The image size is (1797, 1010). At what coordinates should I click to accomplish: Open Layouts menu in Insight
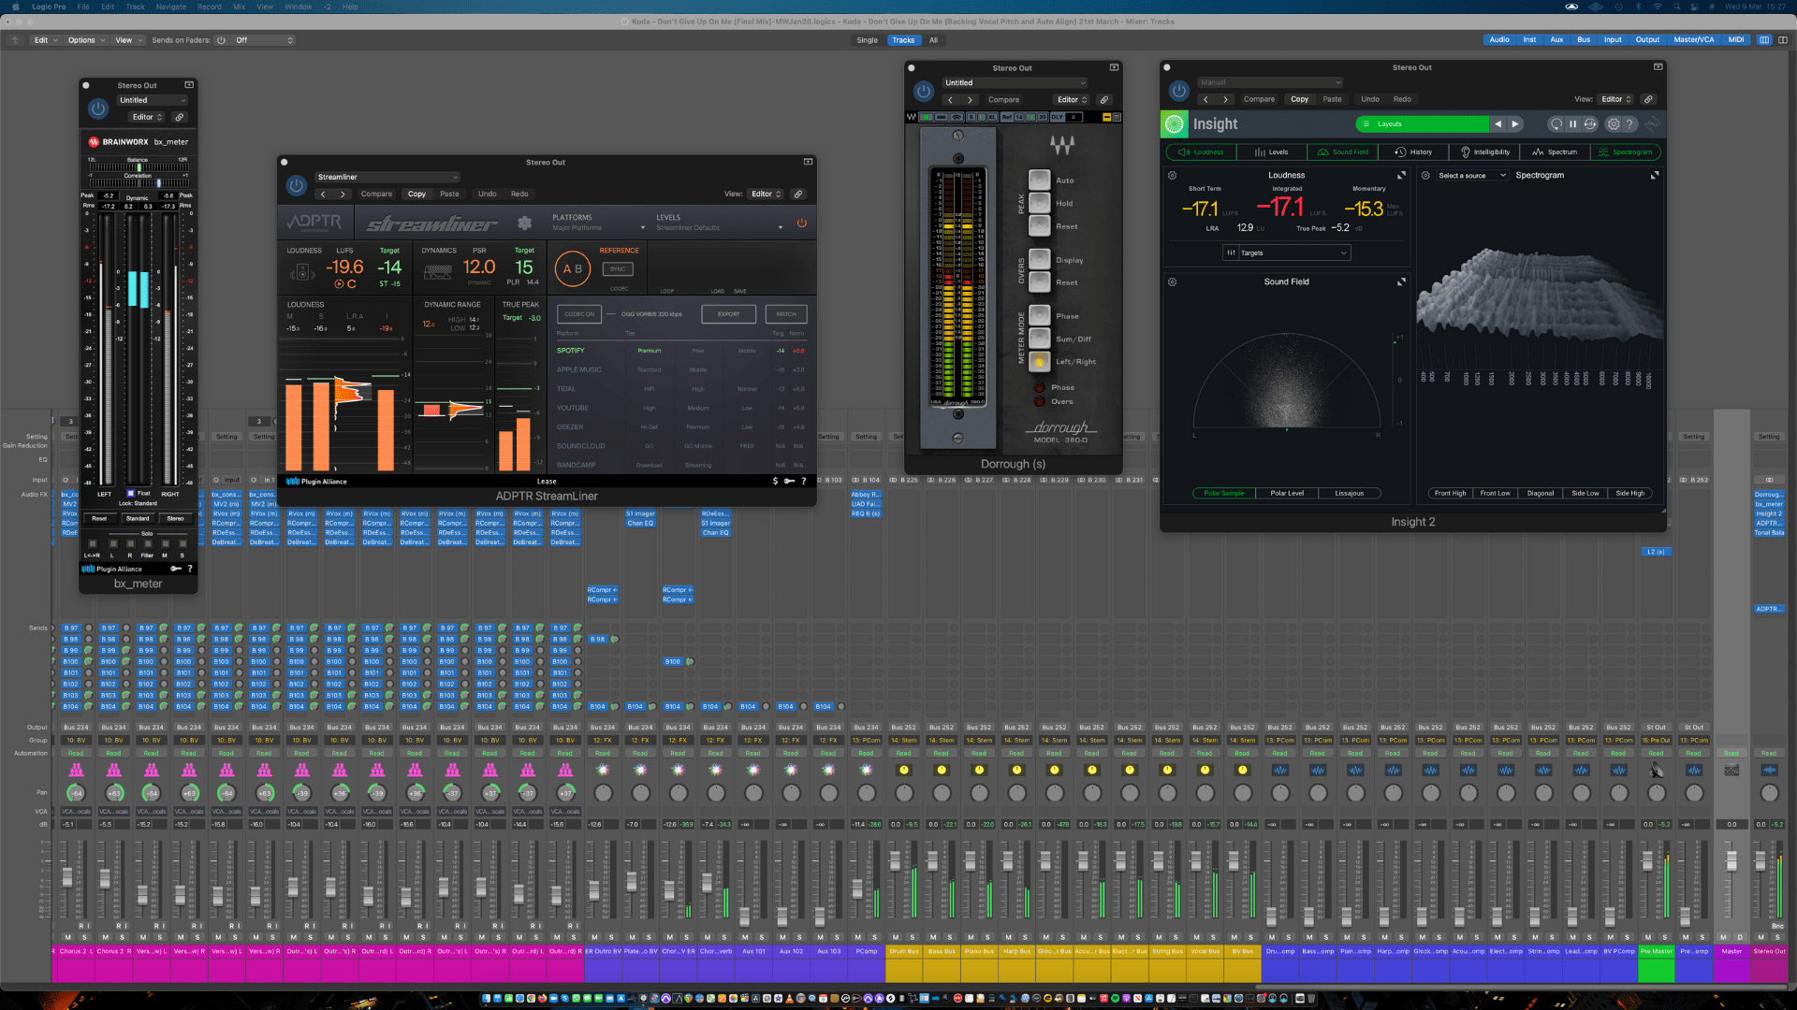tap(1422, 124)
